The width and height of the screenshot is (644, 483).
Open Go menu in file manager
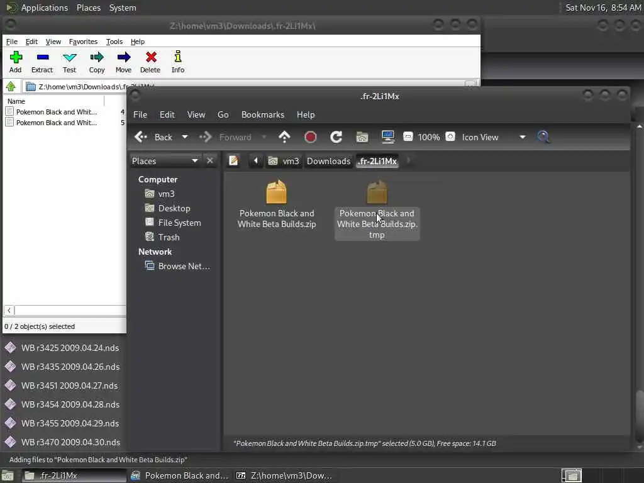pyautogui.click(x=223, y=114)
